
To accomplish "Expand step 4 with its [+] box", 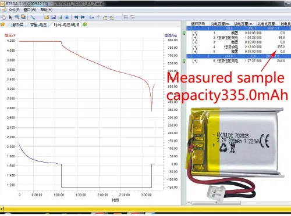I will point(195,47).
